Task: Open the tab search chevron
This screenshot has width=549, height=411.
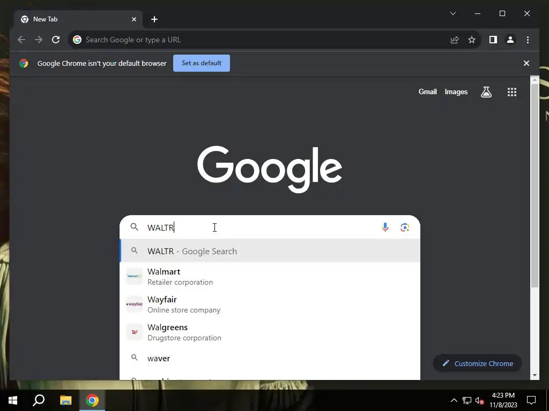Action: pos(453,13)
